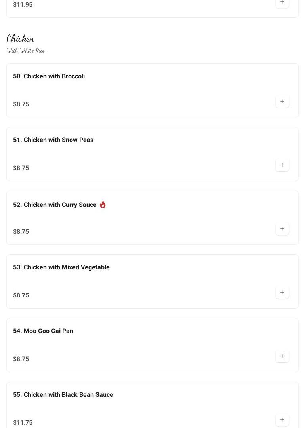The height and width of the screenshot is (428, 305).
Task: Click the $8.75 price under Moo Goo Gai Pan
Action: pos(21,359)
